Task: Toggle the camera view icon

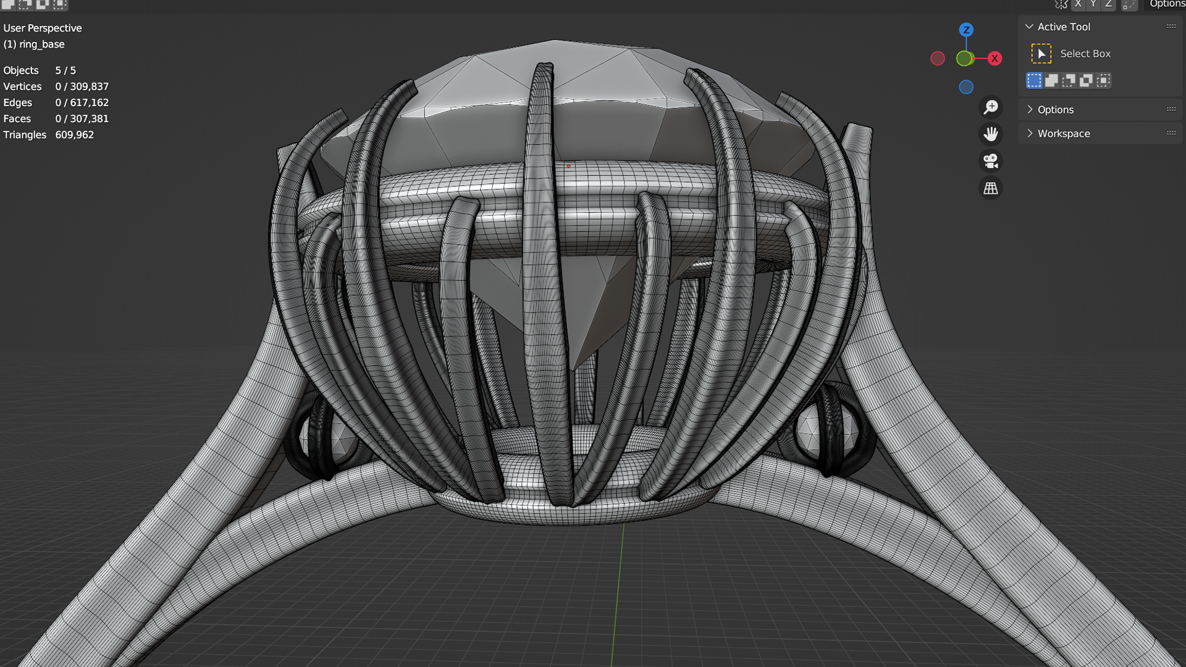Action: tap(991, 161)
